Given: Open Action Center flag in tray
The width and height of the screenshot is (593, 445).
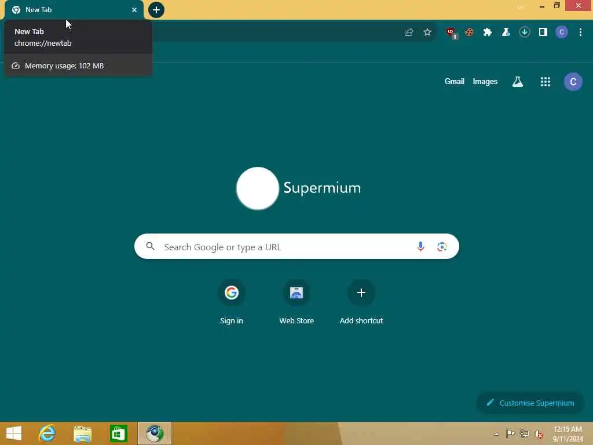Looking at the screenshot, I should pos(510,433).
